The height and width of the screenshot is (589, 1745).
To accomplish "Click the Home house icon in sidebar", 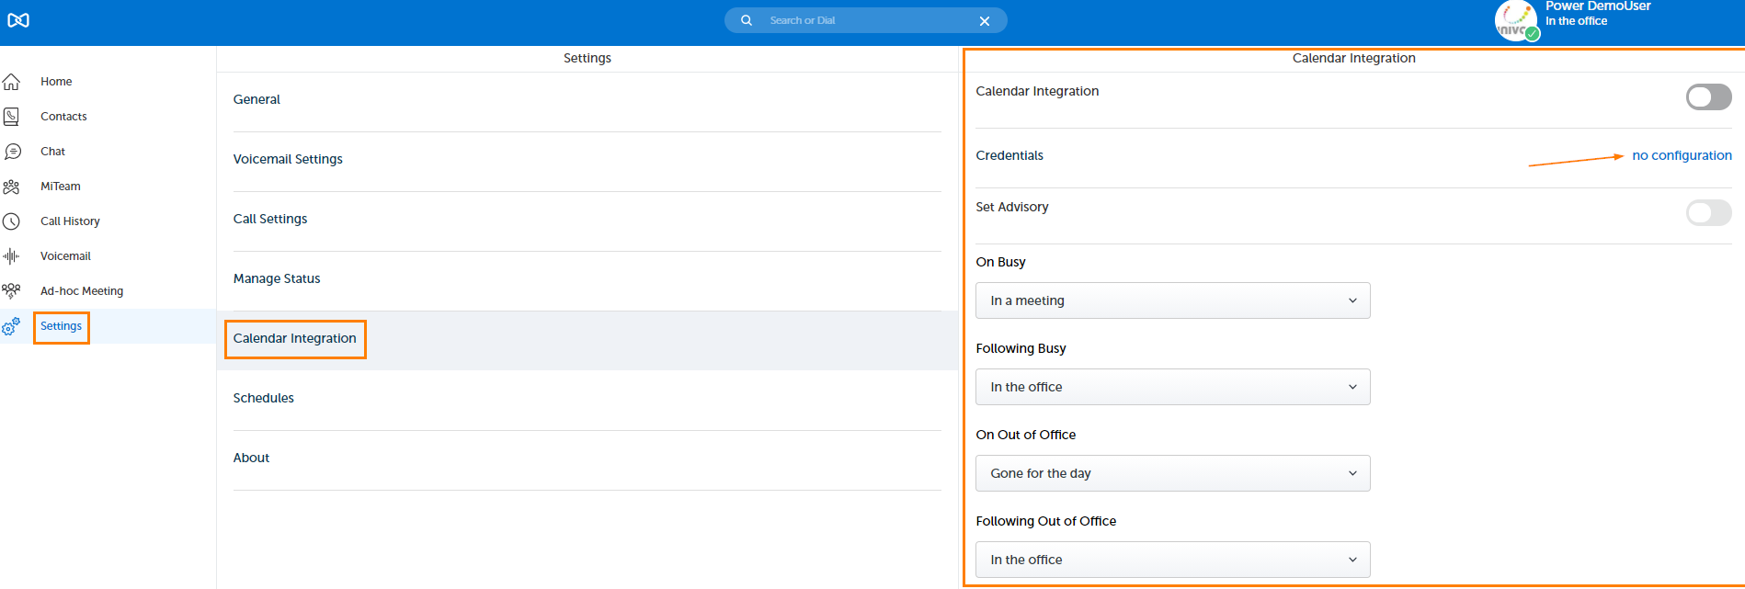I will coord(11,82).
